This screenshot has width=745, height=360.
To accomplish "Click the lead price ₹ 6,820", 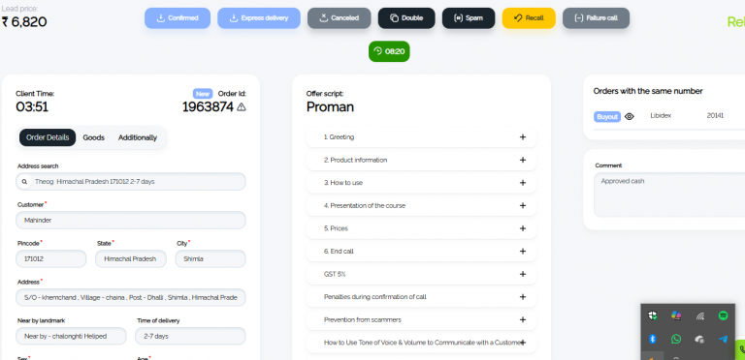I will [x=24, y=22].
